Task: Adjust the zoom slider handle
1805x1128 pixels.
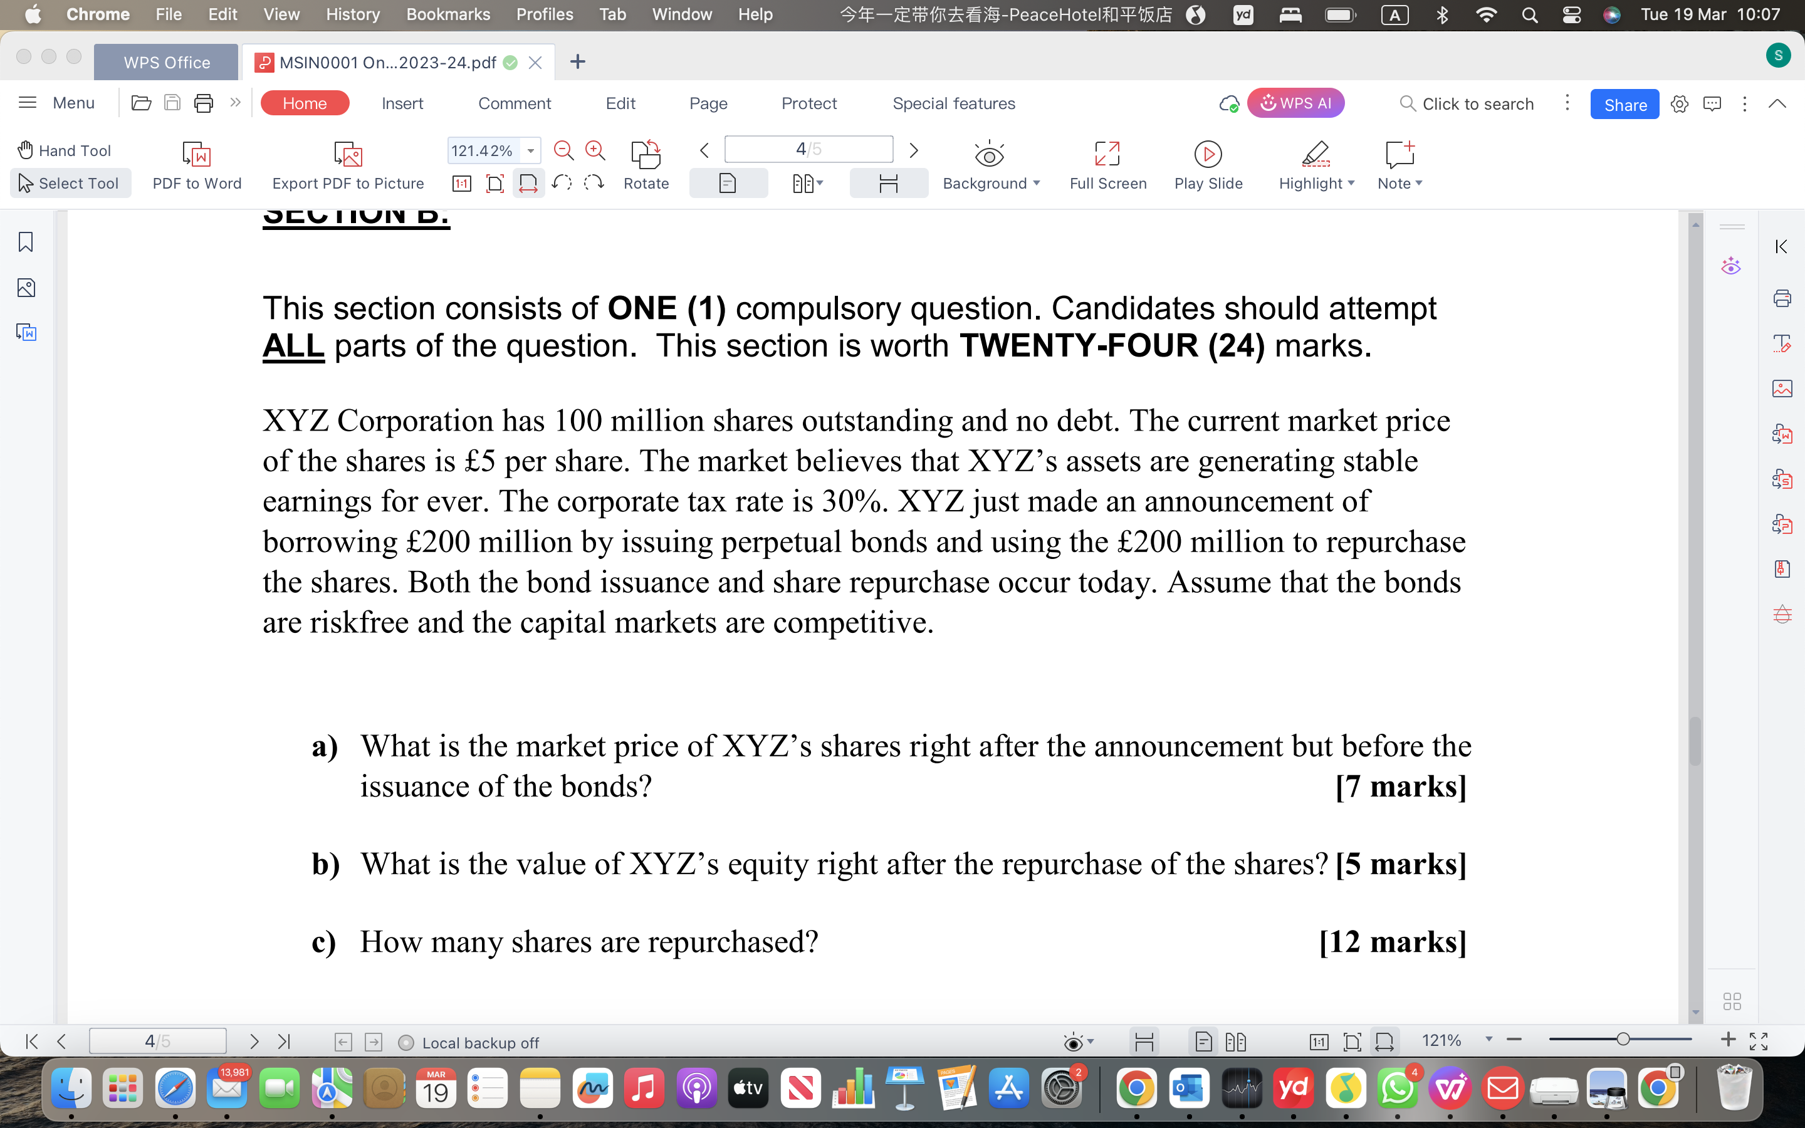Action: click(1622, 1039)
